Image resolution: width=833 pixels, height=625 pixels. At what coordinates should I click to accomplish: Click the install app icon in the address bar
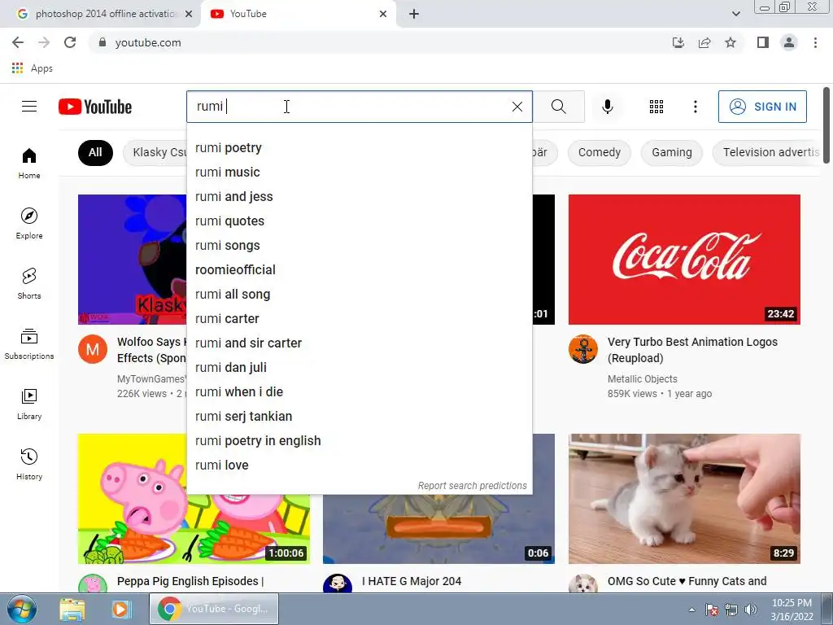pyautogui.click(x=678, y=42)
